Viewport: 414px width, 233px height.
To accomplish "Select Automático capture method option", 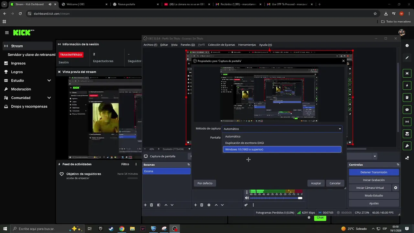I will (x=282, y=136).
